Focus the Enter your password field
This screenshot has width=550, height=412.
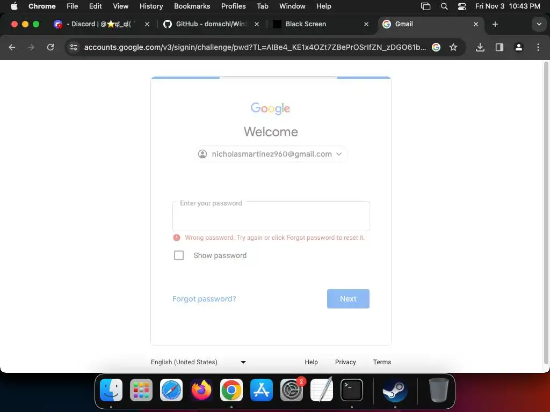(271, 216)
